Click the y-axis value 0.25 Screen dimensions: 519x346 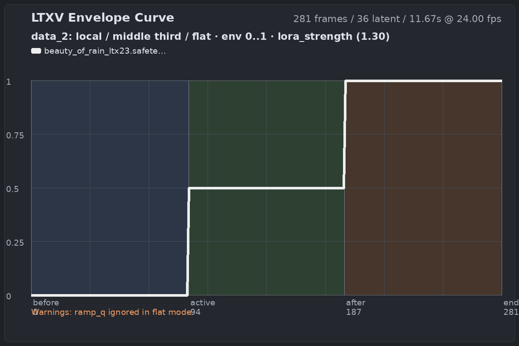pos(15,243)
